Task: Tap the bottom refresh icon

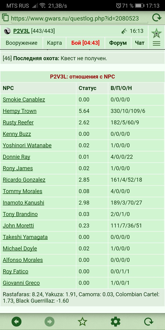Action: 148,322
